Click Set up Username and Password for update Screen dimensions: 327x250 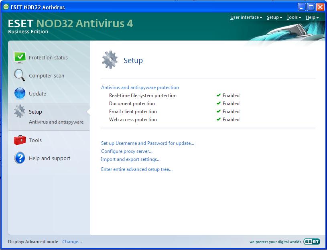click(148, 143)
